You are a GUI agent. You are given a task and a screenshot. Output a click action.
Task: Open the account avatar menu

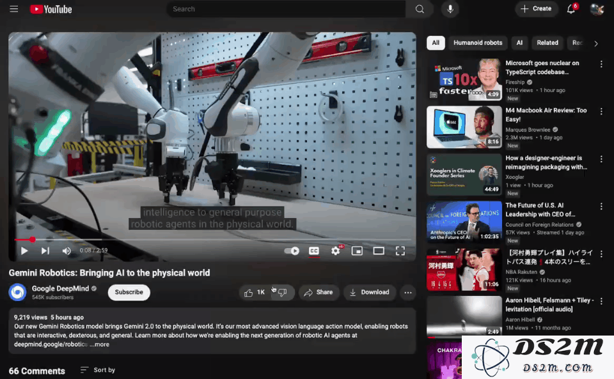point(597,9)
